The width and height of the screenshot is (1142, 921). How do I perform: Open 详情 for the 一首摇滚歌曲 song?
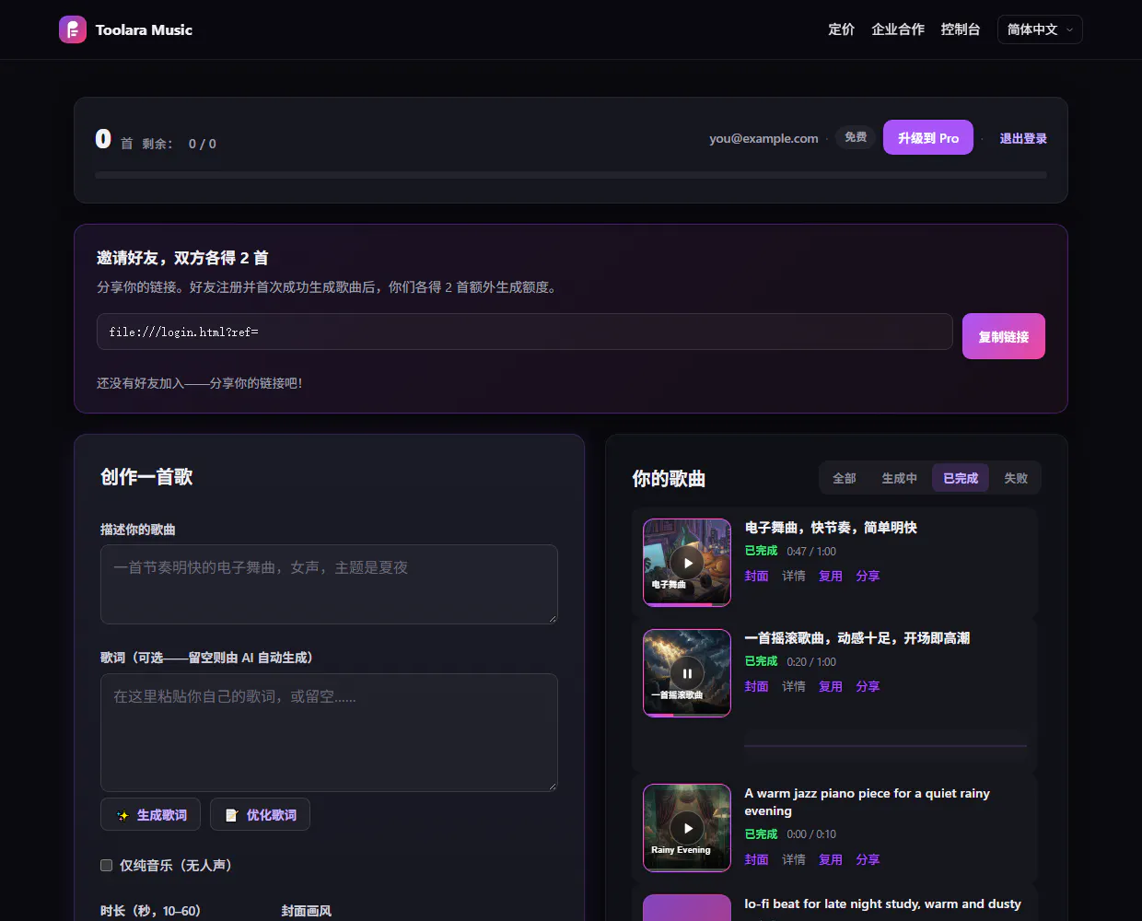794,686
